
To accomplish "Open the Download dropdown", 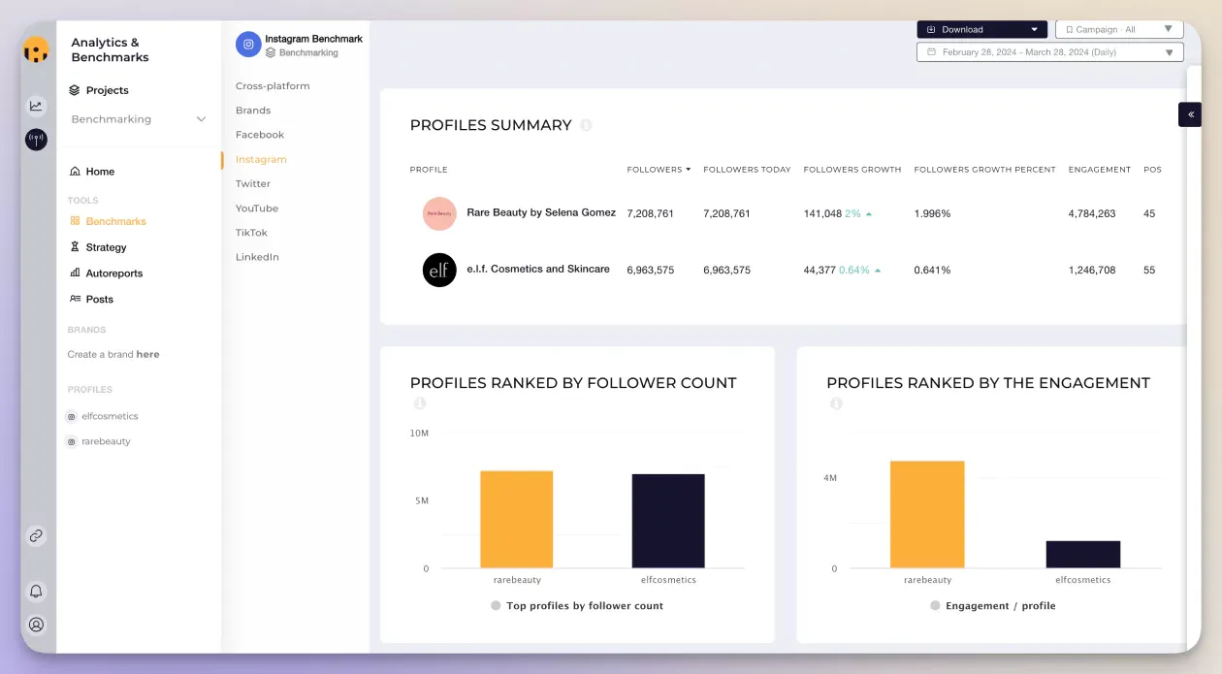I will pyautogui.click(x=981, y=29).
